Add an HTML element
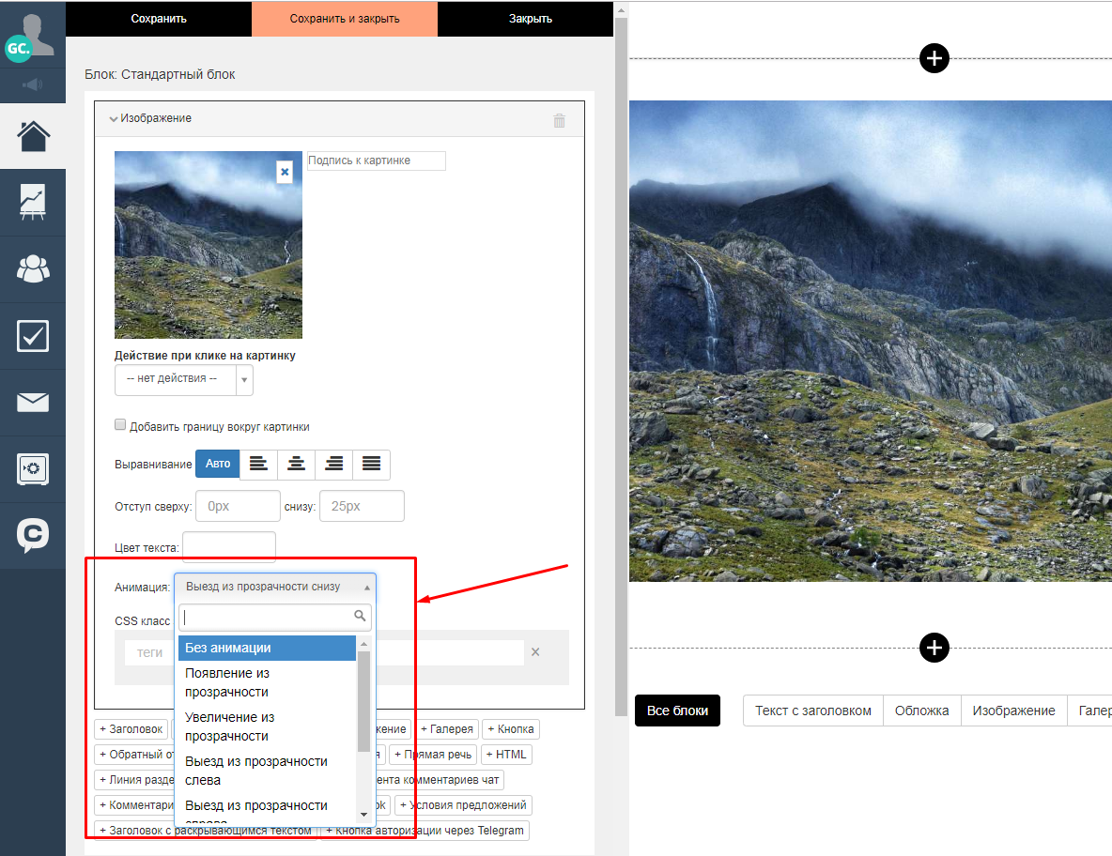Image resolution: width=1112 pixels, height=856 pixels. click(x=506, y=755)
